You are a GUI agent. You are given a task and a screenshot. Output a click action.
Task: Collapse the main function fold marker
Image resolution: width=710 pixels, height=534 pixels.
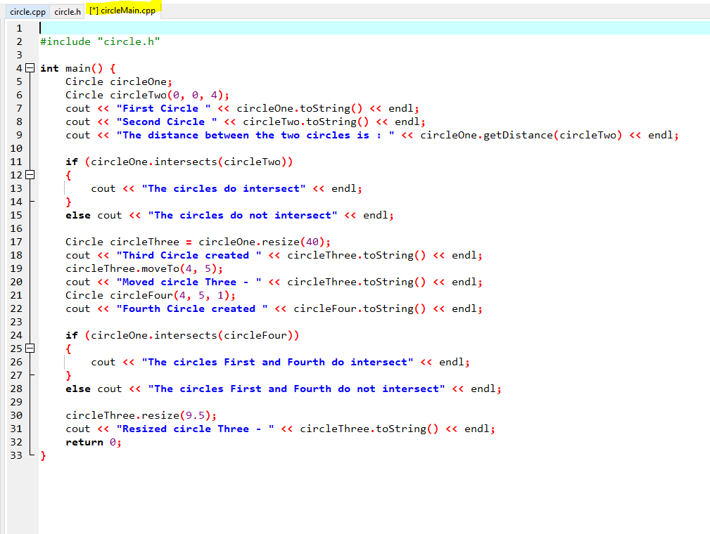coord(28,68)
